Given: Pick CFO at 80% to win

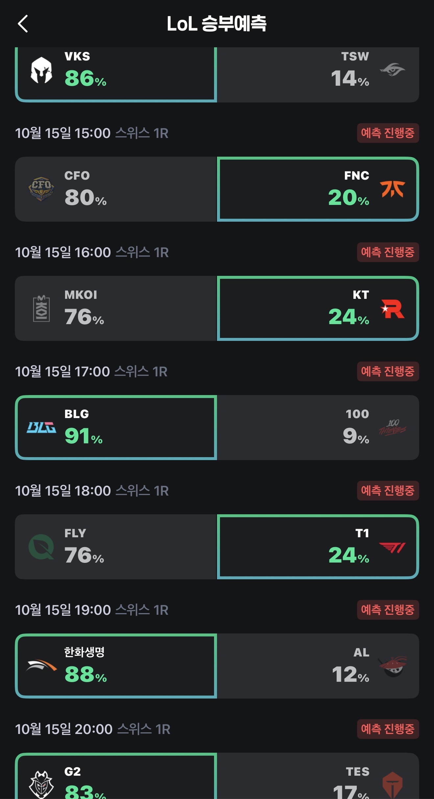Looking at the screenshot, I should pos(116,189).
